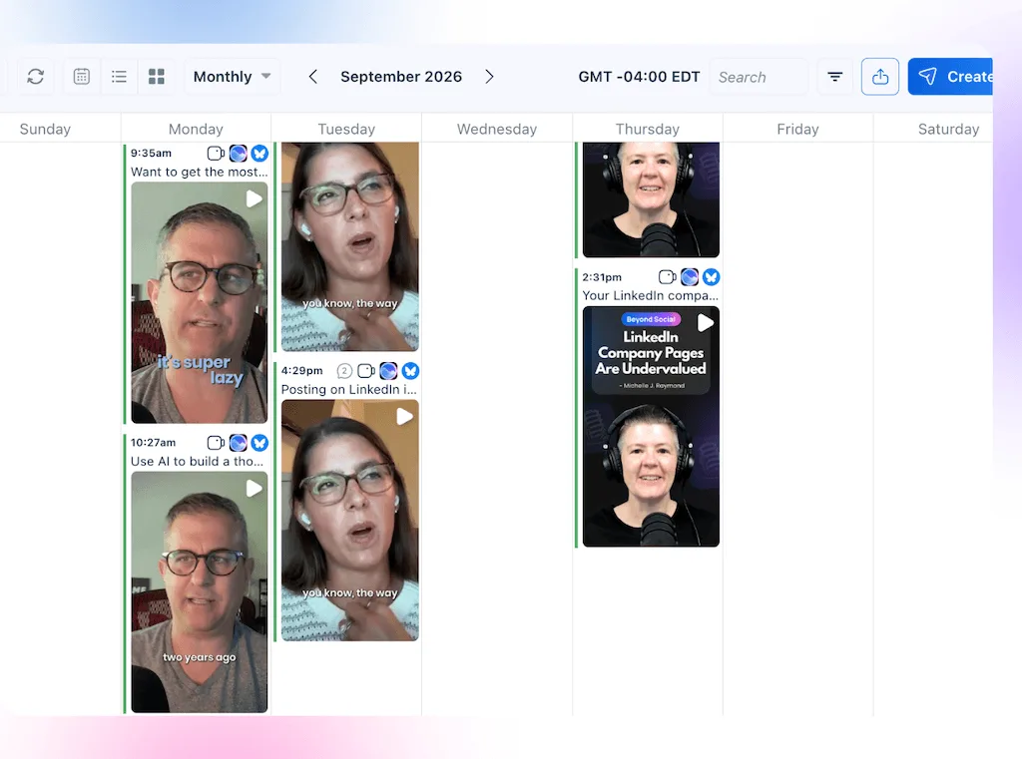Click the video icon on 9:35am post

pyautogui.click(x=216, y=154)
